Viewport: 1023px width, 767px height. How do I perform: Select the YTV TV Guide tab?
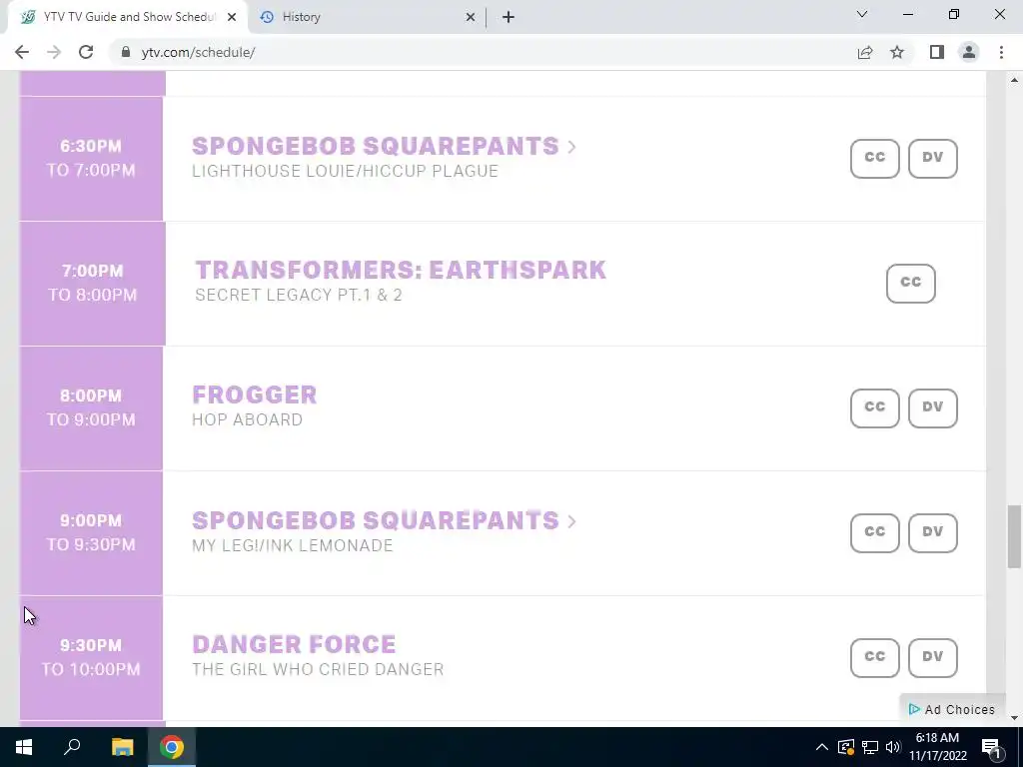[x=127, y=17]
